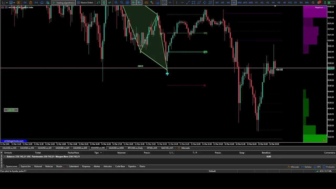The width and height of the screenshot is (336, 189).
Task: Switch to candlestick chart display
Action: coord(104,3)
